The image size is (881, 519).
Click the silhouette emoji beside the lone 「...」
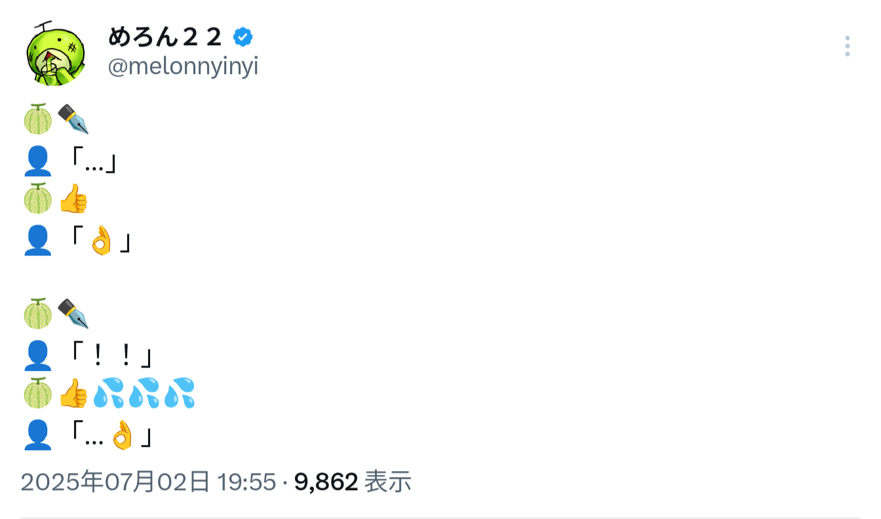38,161
